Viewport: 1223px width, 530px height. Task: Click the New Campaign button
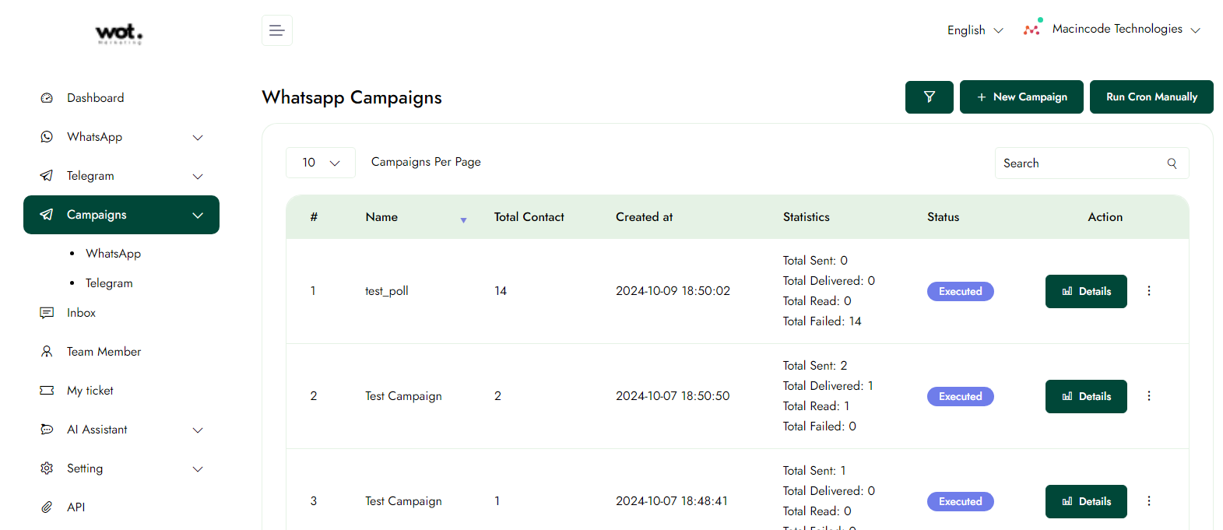[x=1021, y=97]
